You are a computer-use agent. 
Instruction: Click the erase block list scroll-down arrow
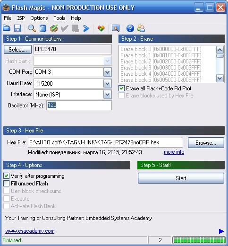[x=220, y=79]
